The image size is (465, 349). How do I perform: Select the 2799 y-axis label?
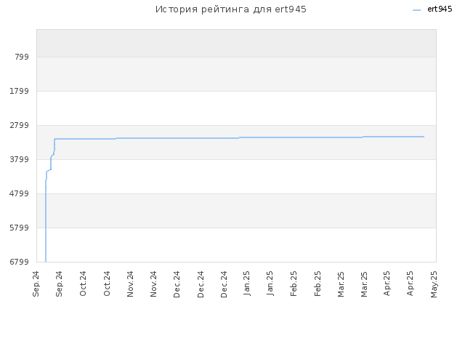click(20, 125)
